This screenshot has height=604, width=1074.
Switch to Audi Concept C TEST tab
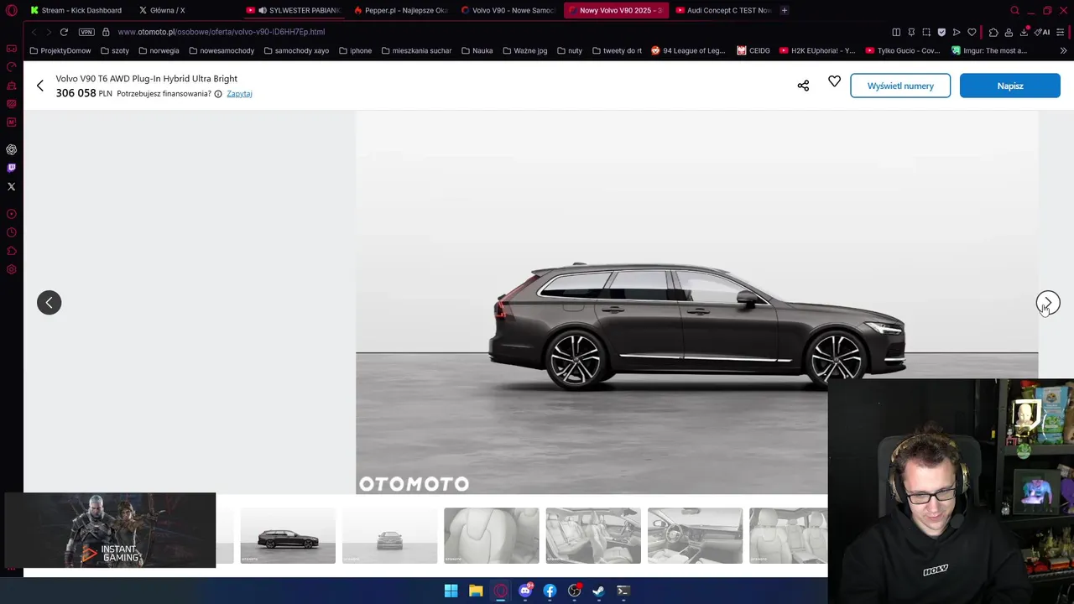[x=723, y=10]
